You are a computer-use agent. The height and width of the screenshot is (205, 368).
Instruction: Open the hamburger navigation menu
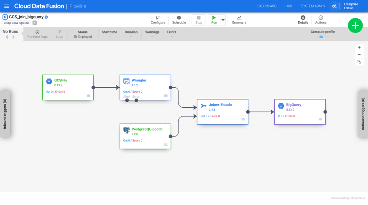click(7, 6)
